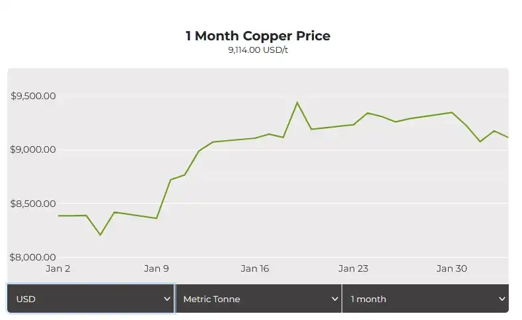Open the USD currency dropdown

coord(91,299)
